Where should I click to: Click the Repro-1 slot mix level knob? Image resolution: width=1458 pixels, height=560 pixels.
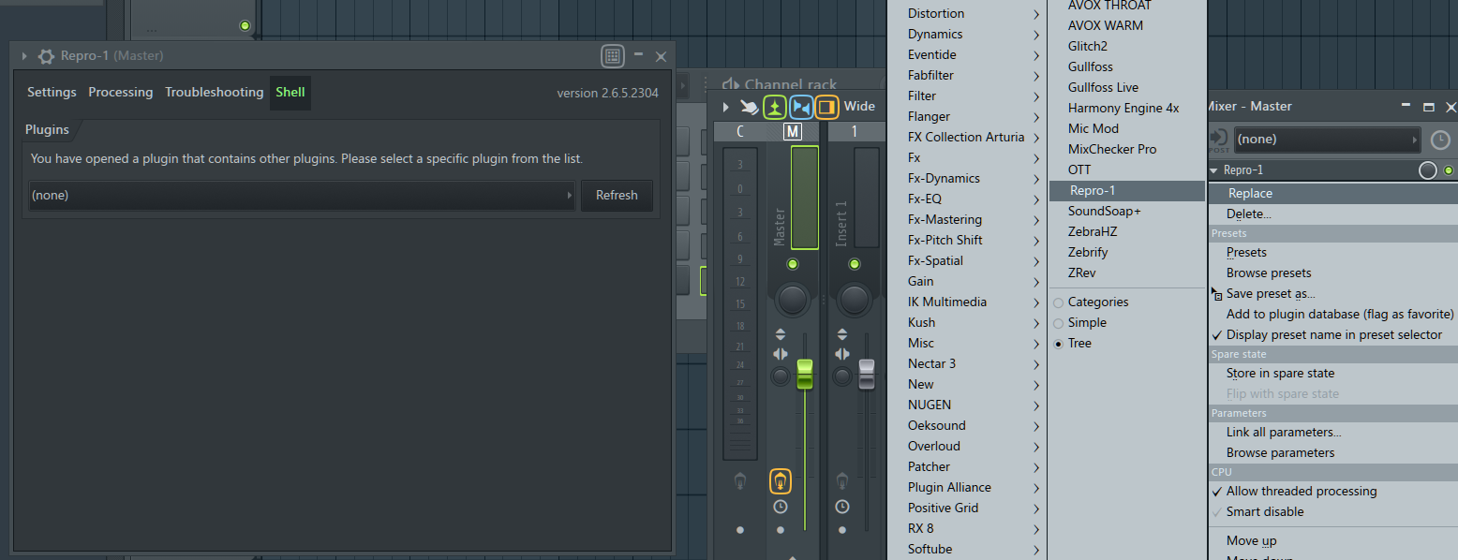pos(1427,170)
